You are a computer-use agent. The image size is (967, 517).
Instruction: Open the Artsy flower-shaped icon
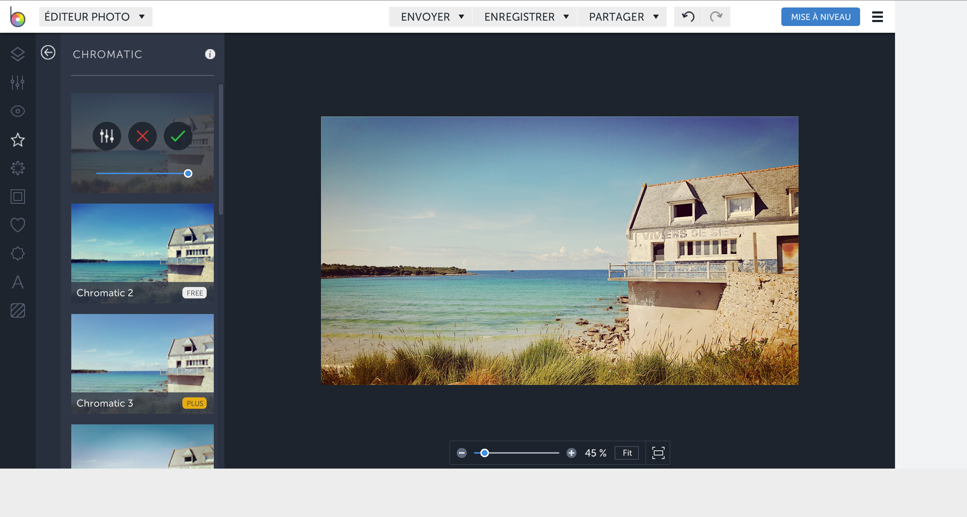pos(18,168)
